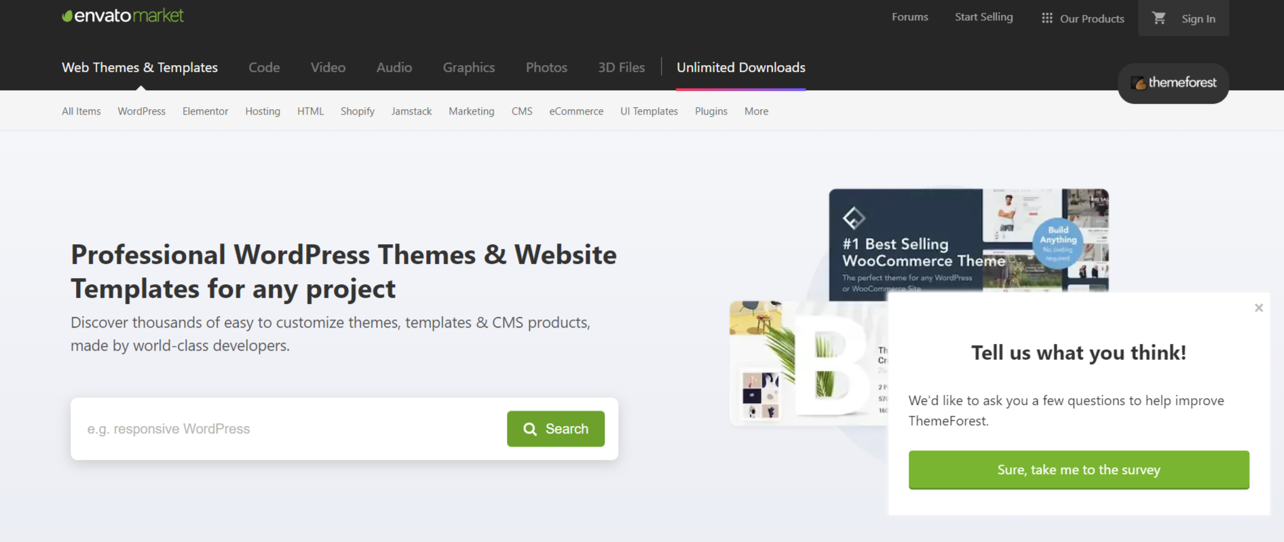Click the Sign In link
This screenshot has width=1284, height=542.
click(x=1198, y=19)
